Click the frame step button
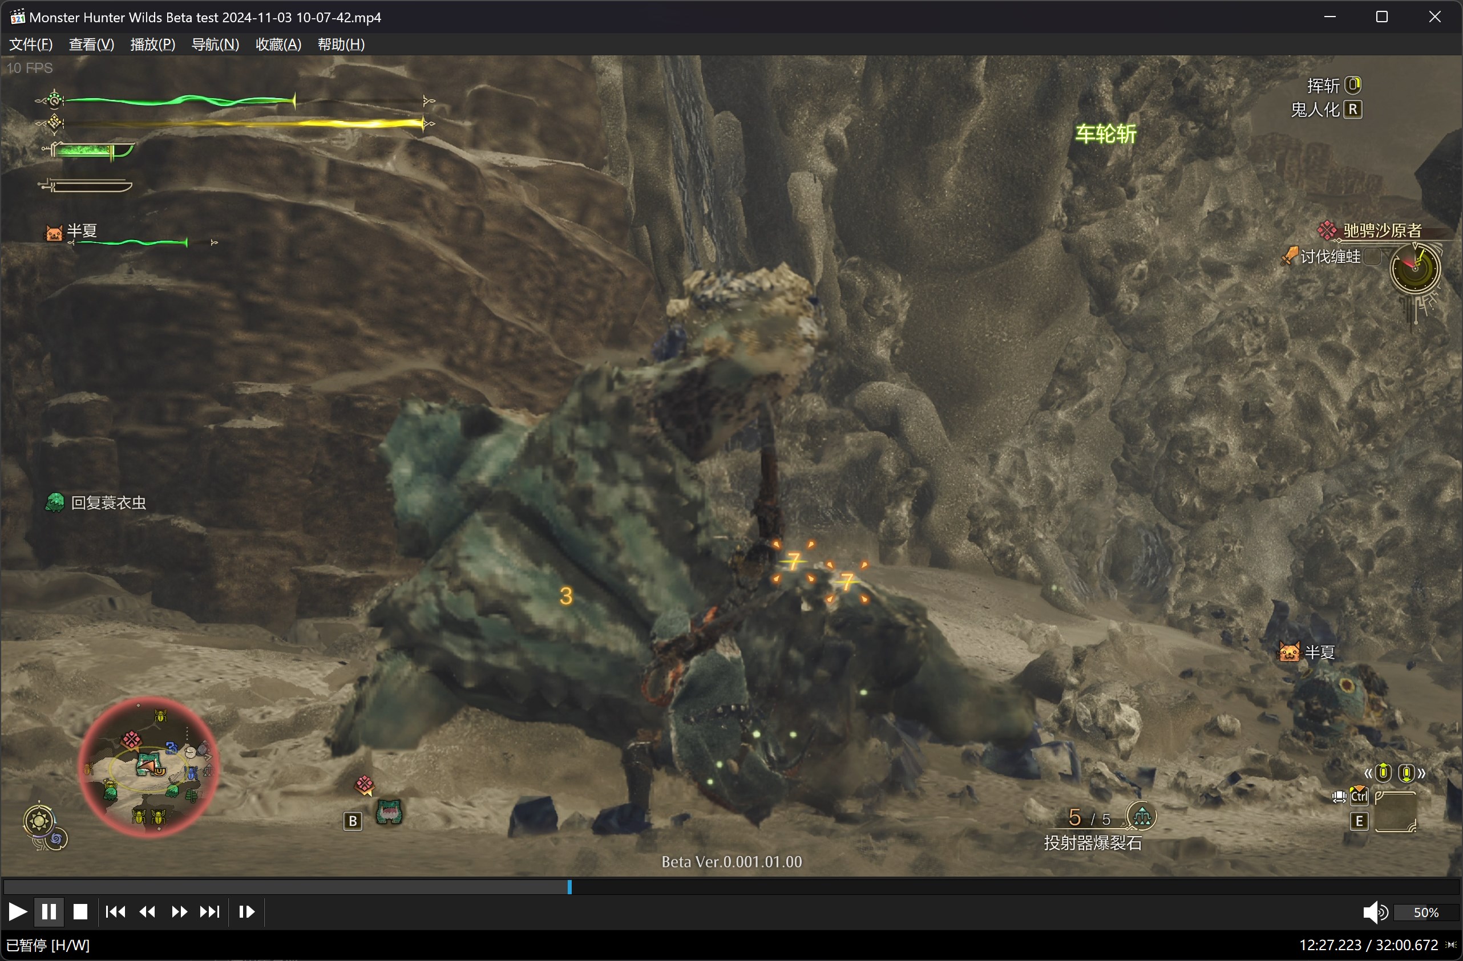 click(x=246, y=911)
